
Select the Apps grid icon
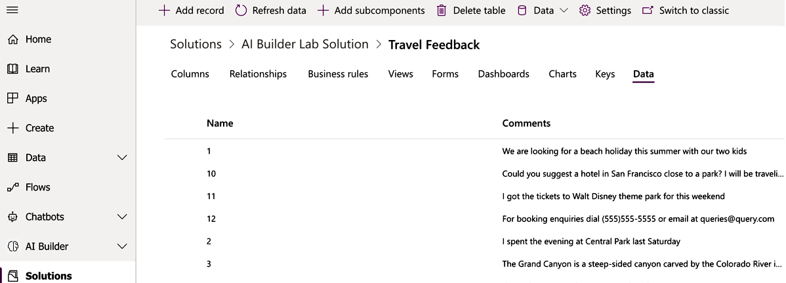point(13,98)
